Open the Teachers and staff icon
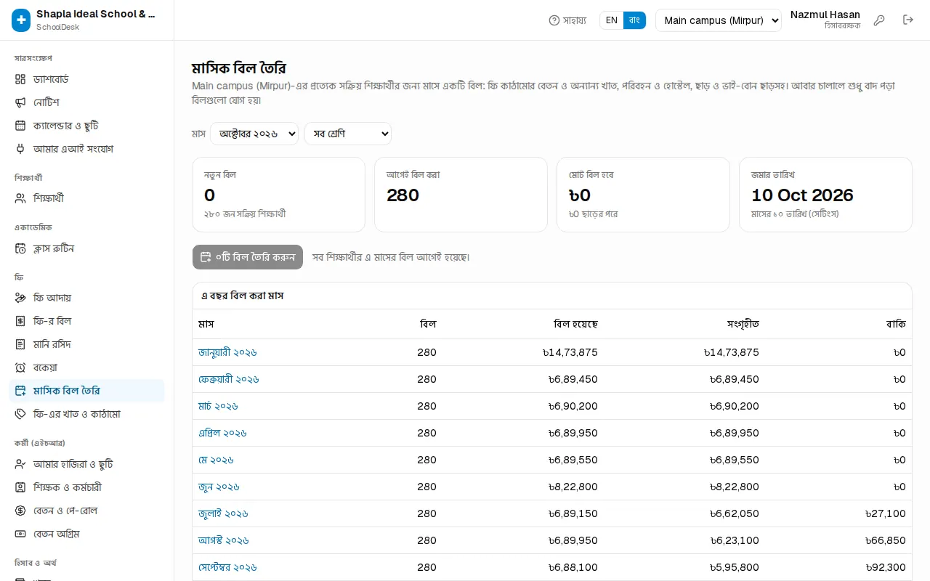This screenshot has width=930, height=581. point(20,487)
